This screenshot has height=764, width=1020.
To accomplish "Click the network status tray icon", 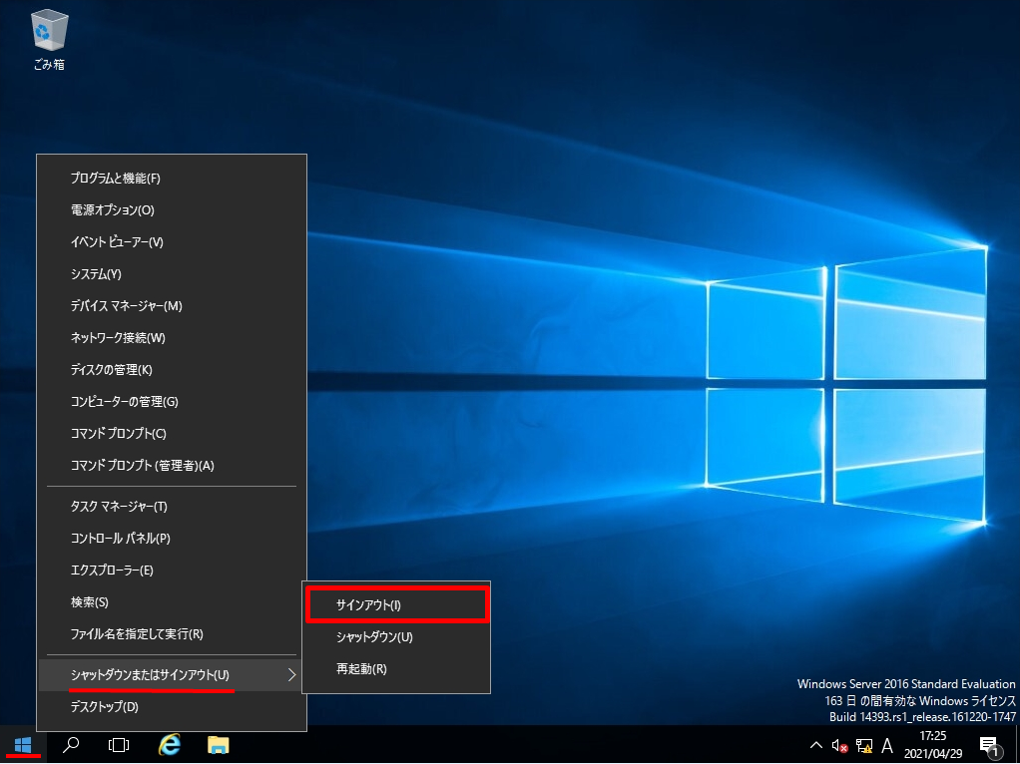I will tap(864, 745).
